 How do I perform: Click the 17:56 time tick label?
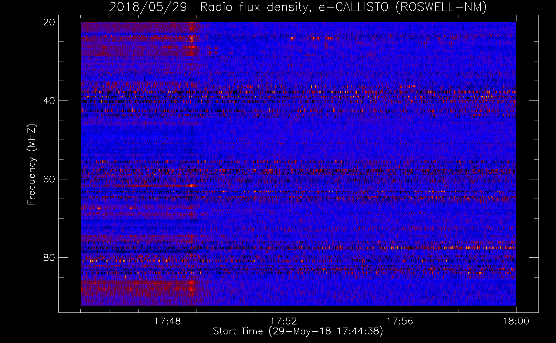click(400, 321)
